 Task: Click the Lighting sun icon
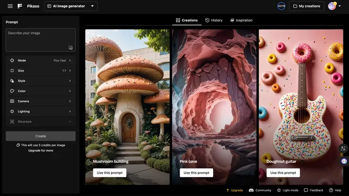[12, 111]
